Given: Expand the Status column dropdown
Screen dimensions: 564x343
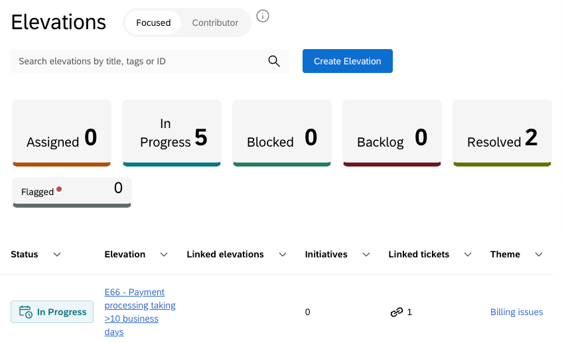Looking at the screenshot, I should (57, 255).
